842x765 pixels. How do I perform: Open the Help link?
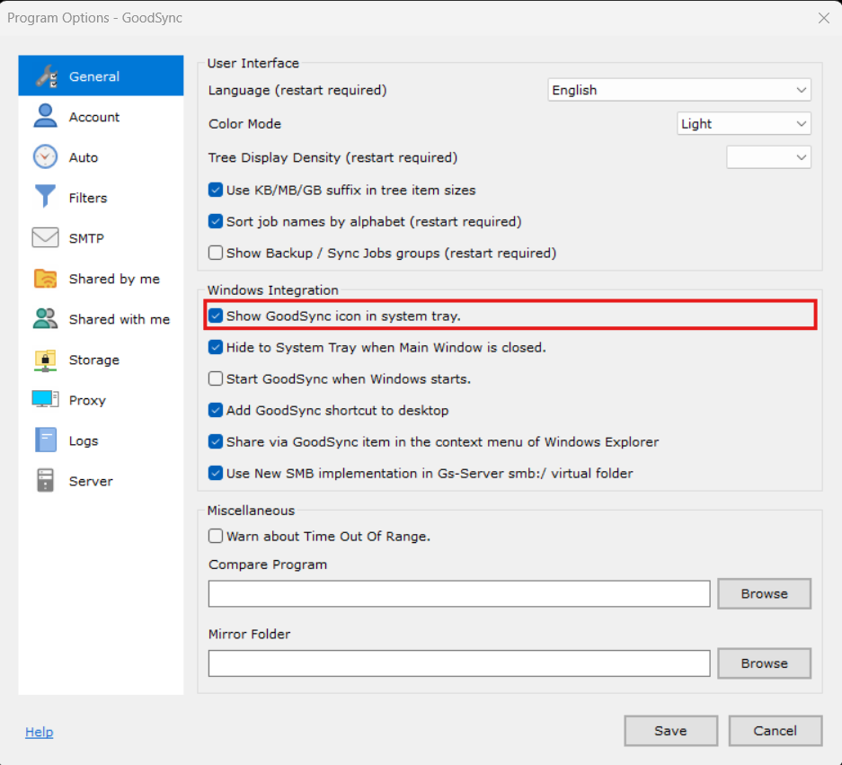point(39,732)
